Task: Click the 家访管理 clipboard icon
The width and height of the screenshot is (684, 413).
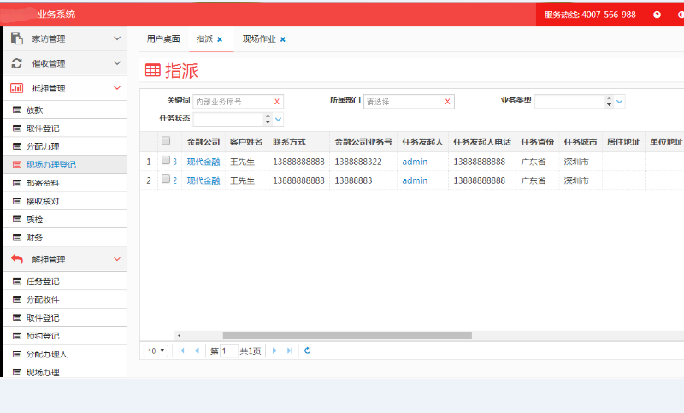Action: 16,38
